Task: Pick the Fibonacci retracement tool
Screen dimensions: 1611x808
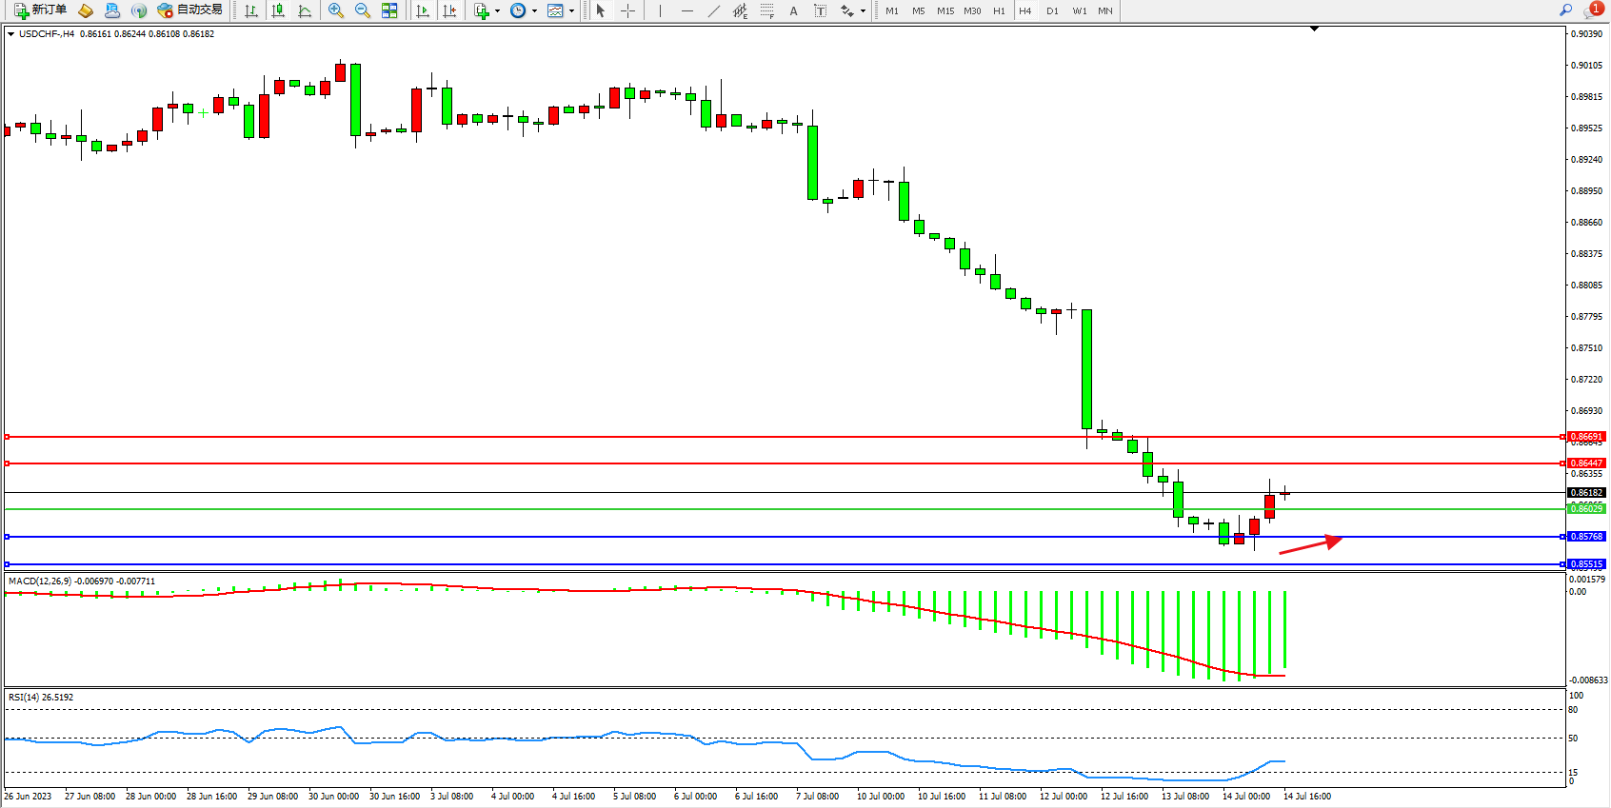Action: [x=766, y=10]
